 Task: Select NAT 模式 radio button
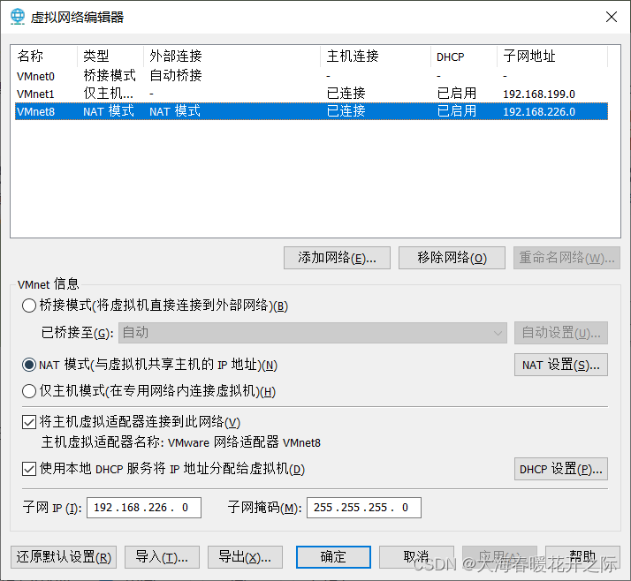(x=29, y=365)
